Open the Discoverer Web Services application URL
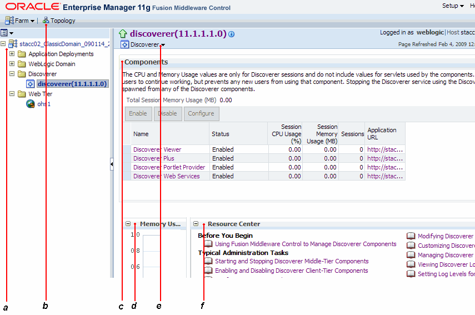This screenshot has height=315, width=475. pos(385,176)
